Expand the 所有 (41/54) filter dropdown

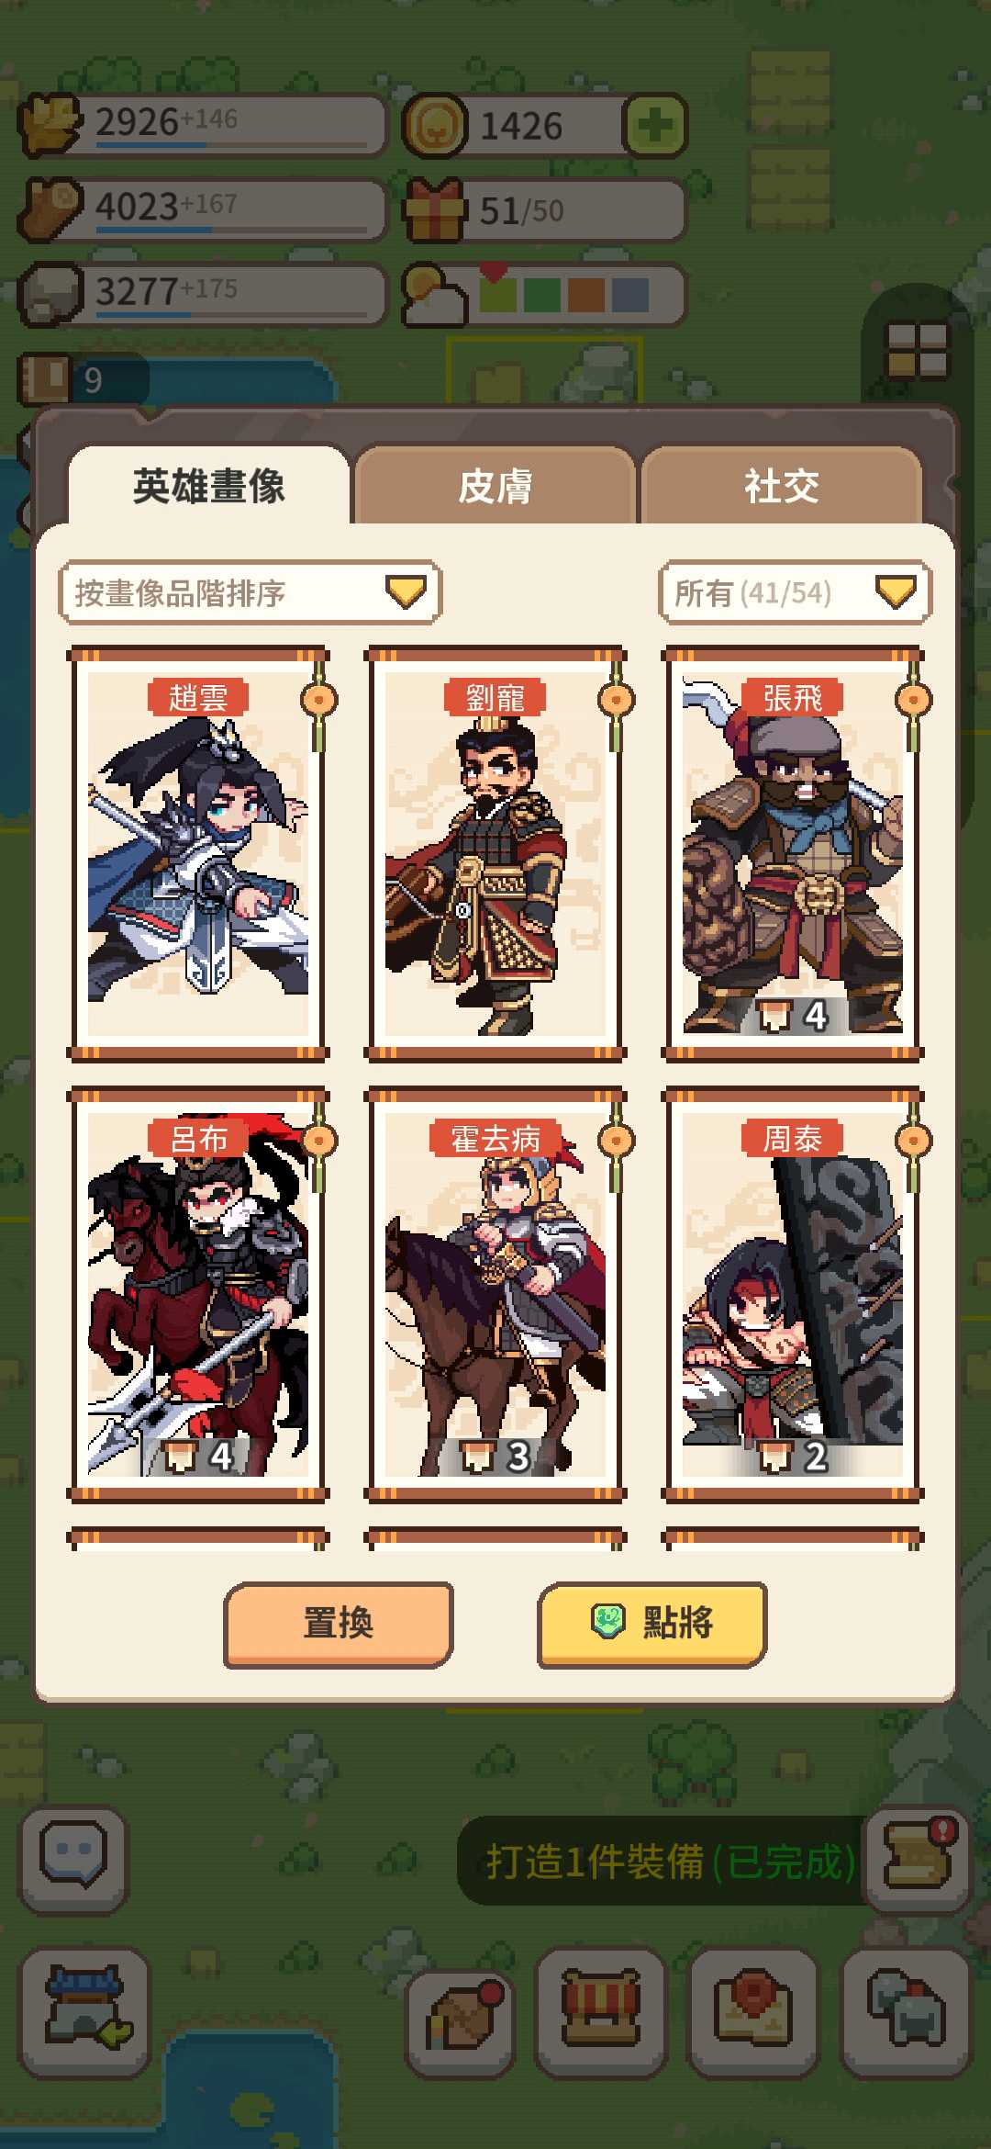[x=795, y=592]
